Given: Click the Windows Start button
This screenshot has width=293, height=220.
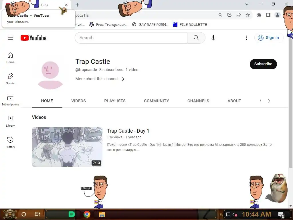Looking at the screenshot, I should point(9,214).
